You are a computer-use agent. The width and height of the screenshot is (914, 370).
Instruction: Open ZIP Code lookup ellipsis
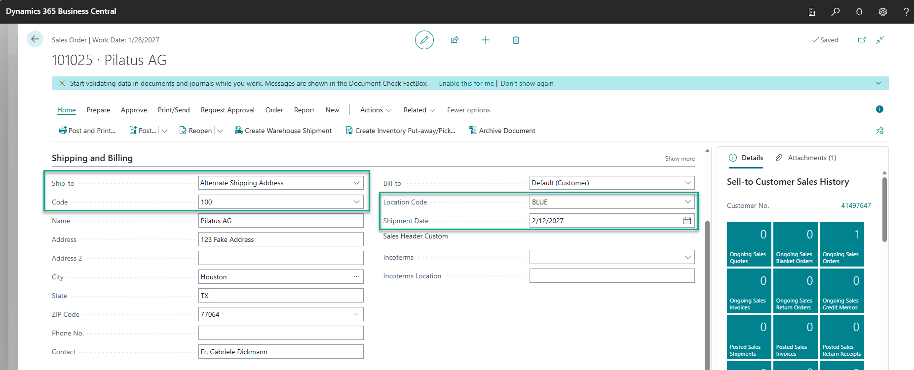click(x=356, y=314)
